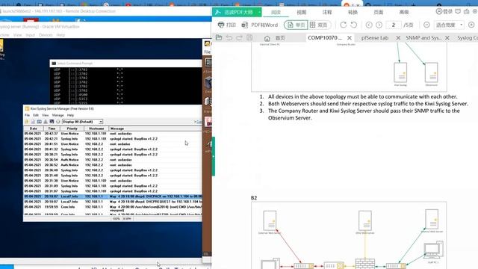Open the message icon beside login

point(458,11)
